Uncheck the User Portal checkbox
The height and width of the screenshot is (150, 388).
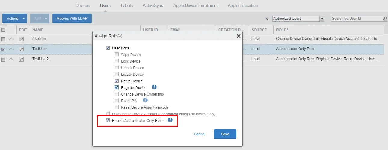(108, 48)
